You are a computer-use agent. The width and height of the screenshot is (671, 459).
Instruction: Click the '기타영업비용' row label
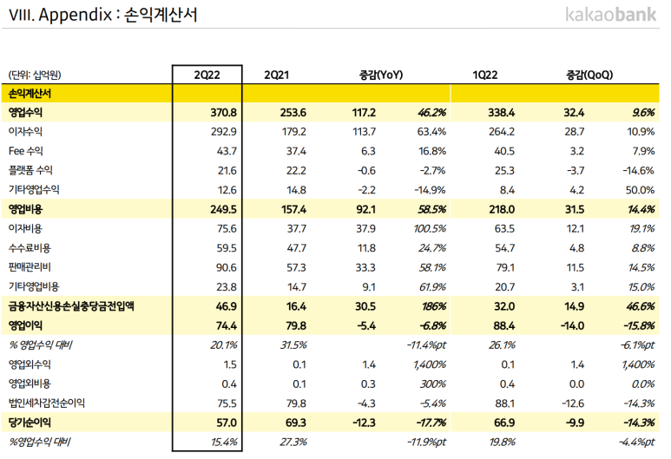(x=34, y=286)
